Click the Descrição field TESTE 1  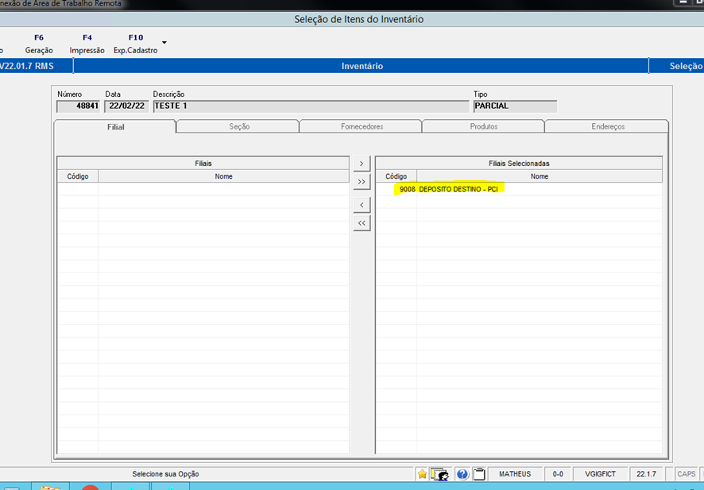click(x=311, y=106)
